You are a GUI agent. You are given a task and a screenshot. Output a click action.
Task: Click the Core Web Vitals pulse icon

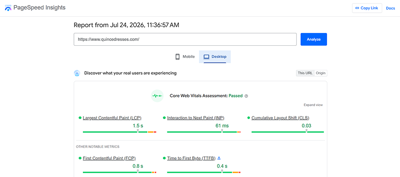pos(157,96)
